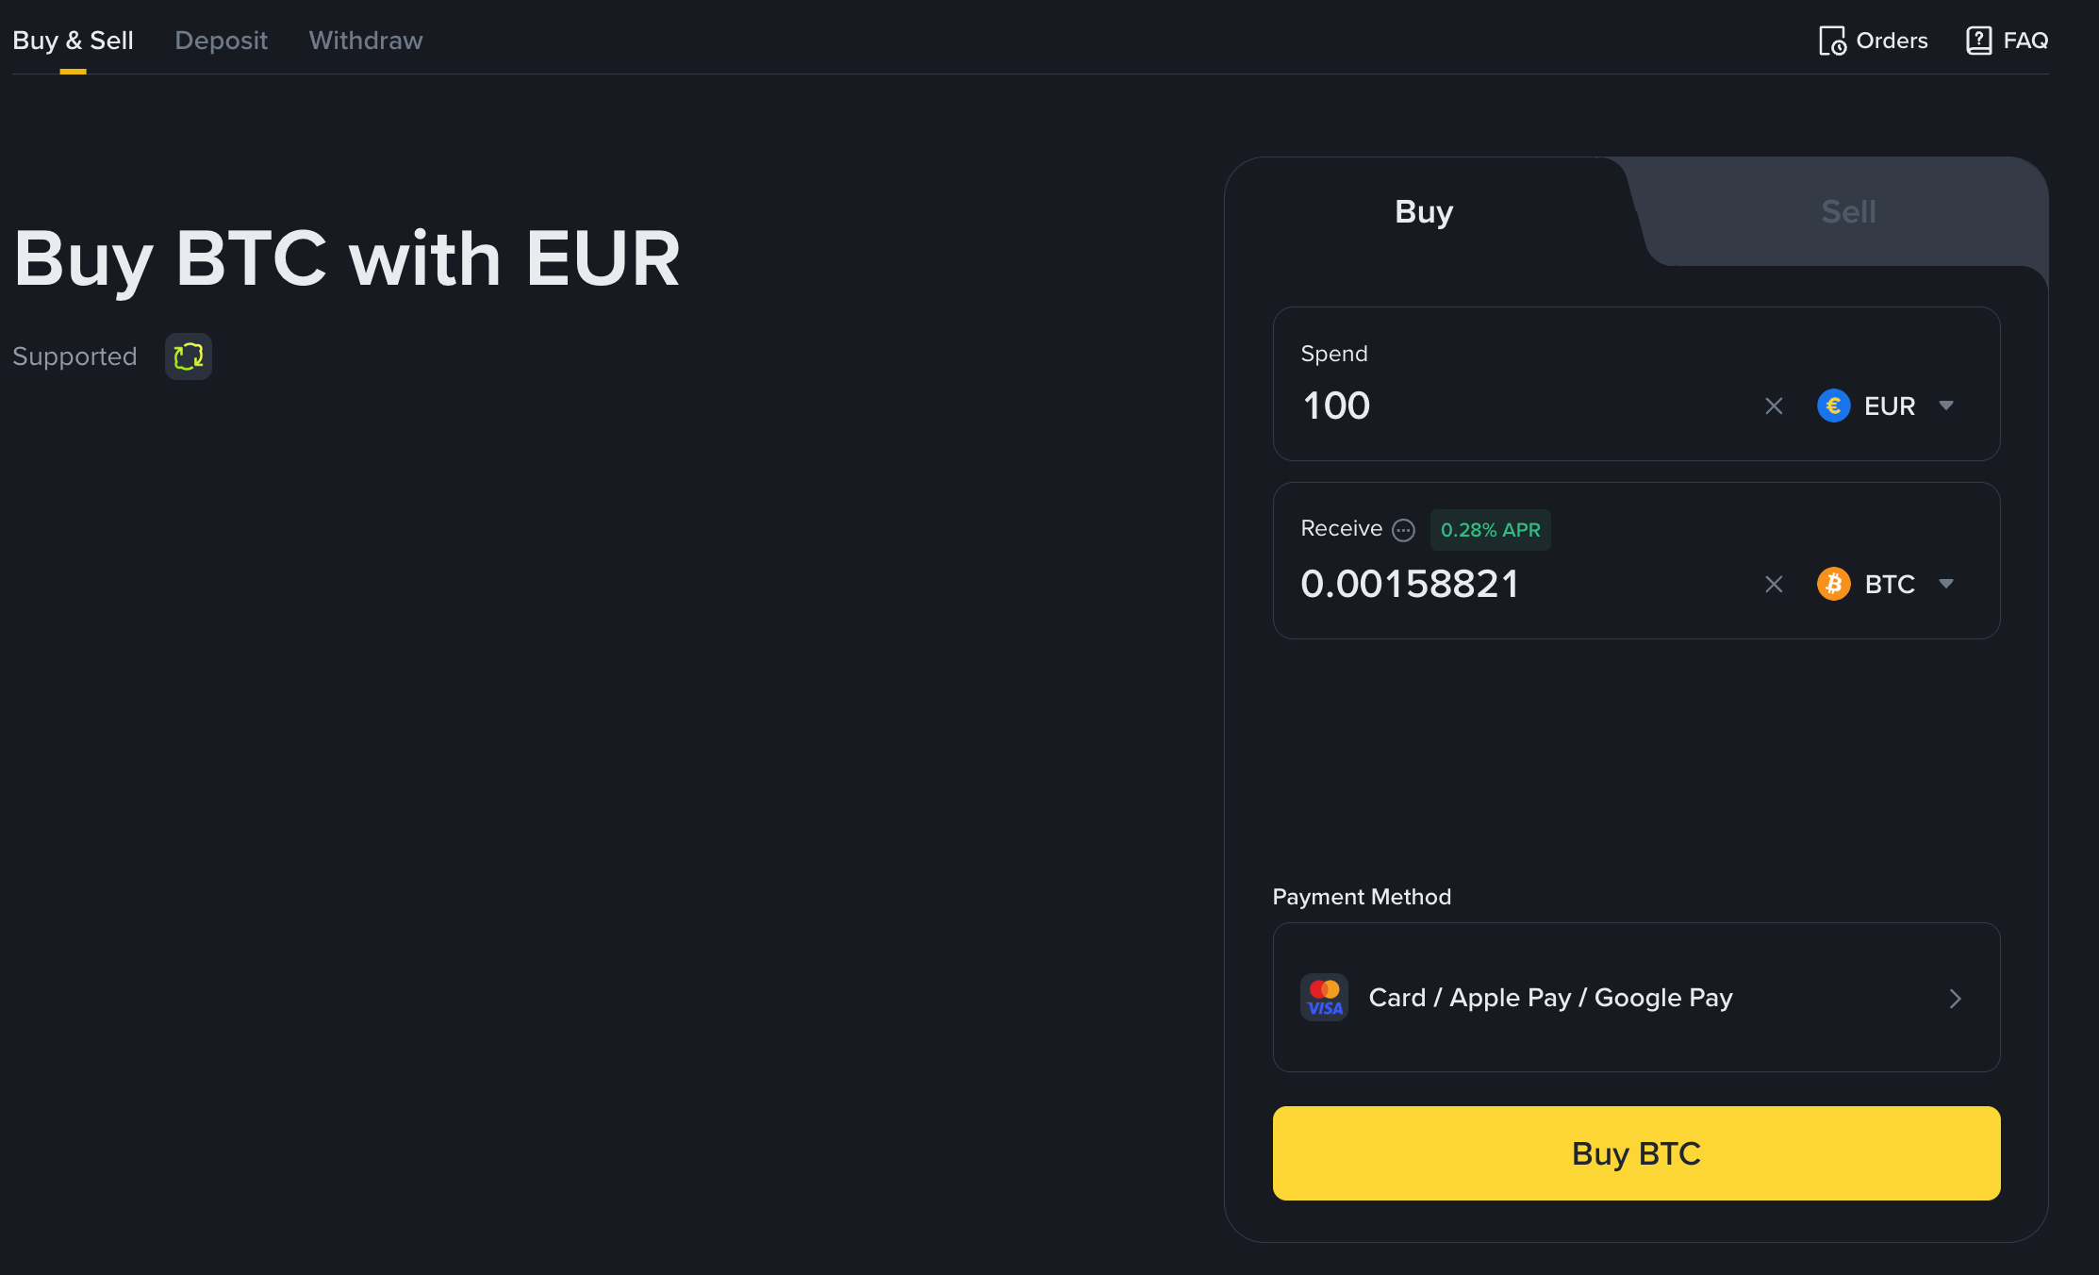Expand the BTC crypto dropdown arrow
The height and width of the screenshot is (1275, 2099).
(1946, 585)
